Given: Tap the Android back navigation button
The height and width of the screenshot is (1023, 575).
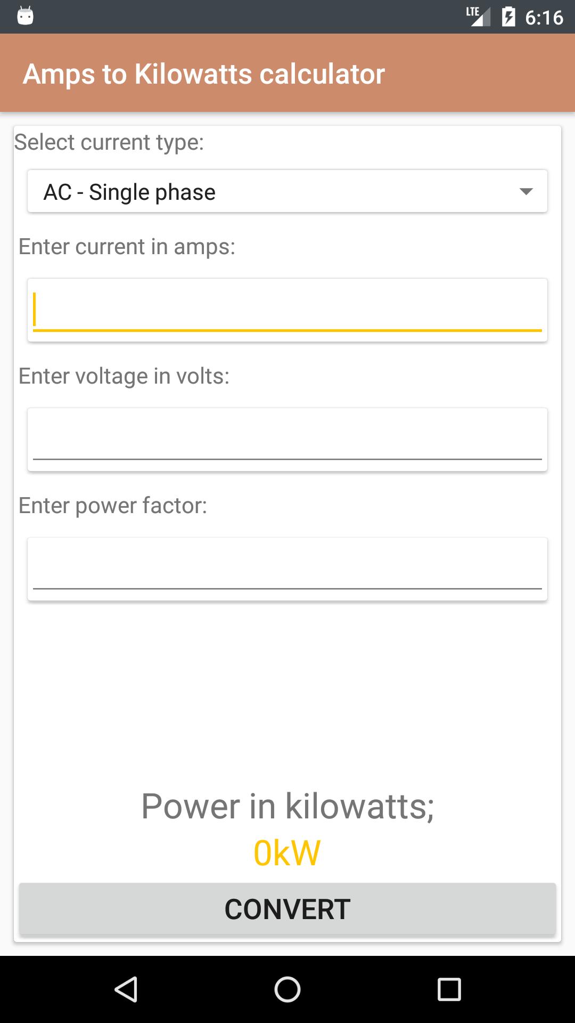Looking at the screenshot, I should 126,989.
